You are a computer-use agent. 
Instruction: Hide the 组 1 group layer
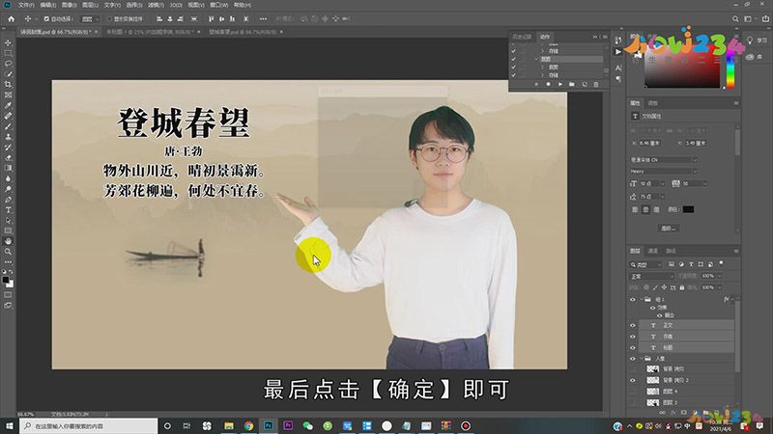[633, 299]
